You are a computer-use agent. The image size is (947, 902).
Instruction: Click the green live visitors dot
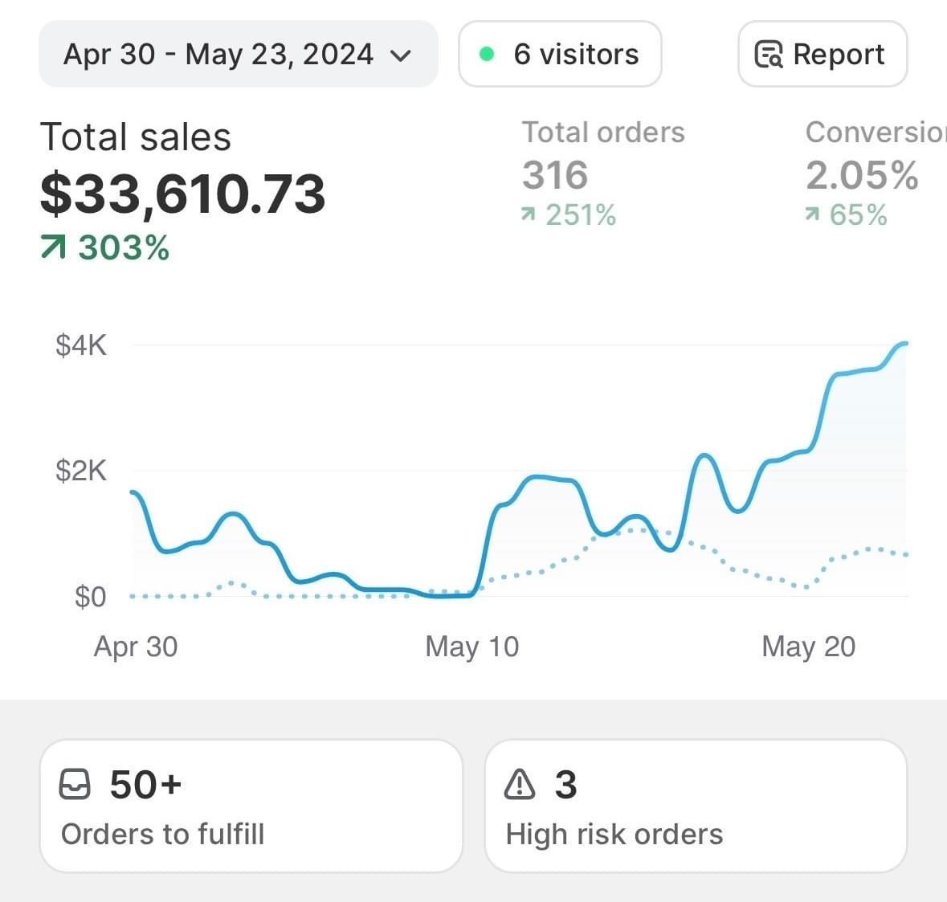486,55
